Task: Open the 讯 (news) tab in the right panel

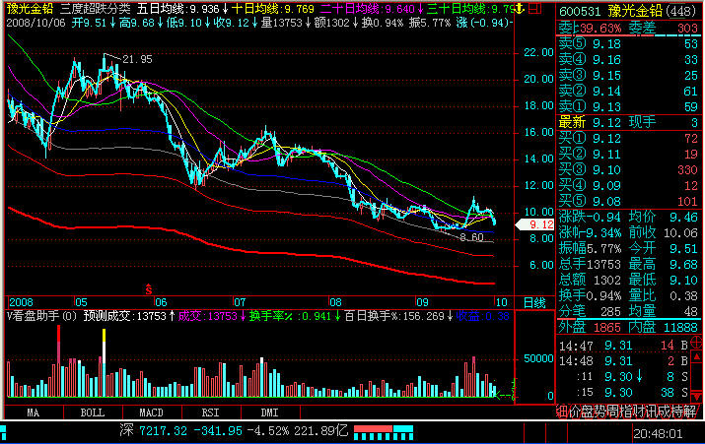Action: click(652, 412)
